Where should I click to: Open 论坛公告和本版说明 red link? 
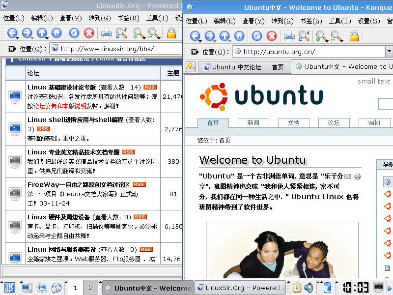59,106
